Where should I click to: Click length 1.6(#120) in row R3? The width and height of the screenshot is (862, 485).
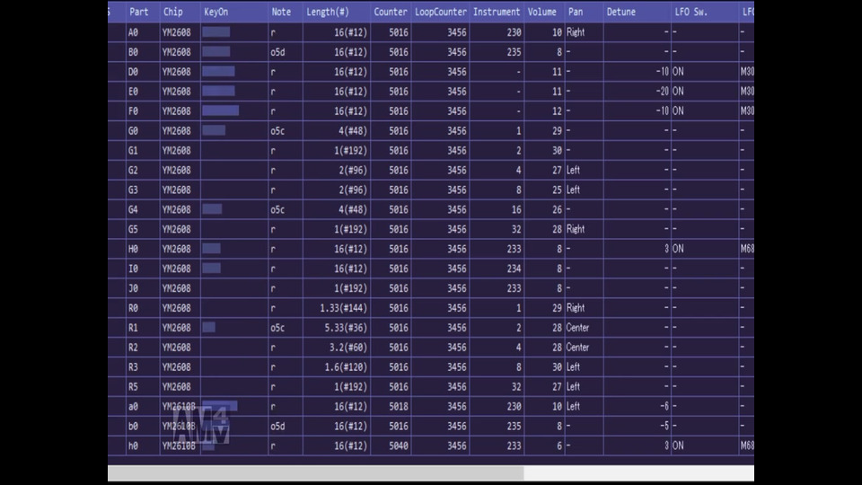(346, 367)
